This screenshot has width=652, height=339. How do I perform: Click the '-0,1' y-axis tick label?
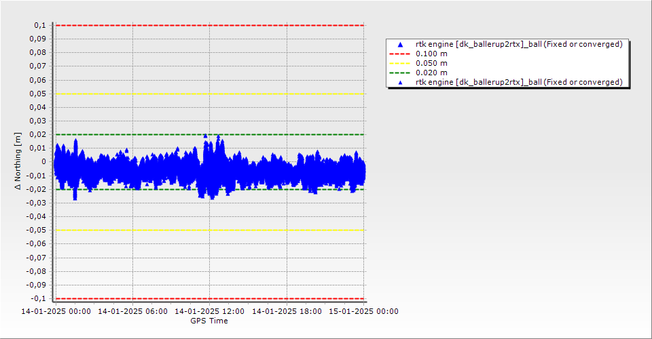click(39, 299)
